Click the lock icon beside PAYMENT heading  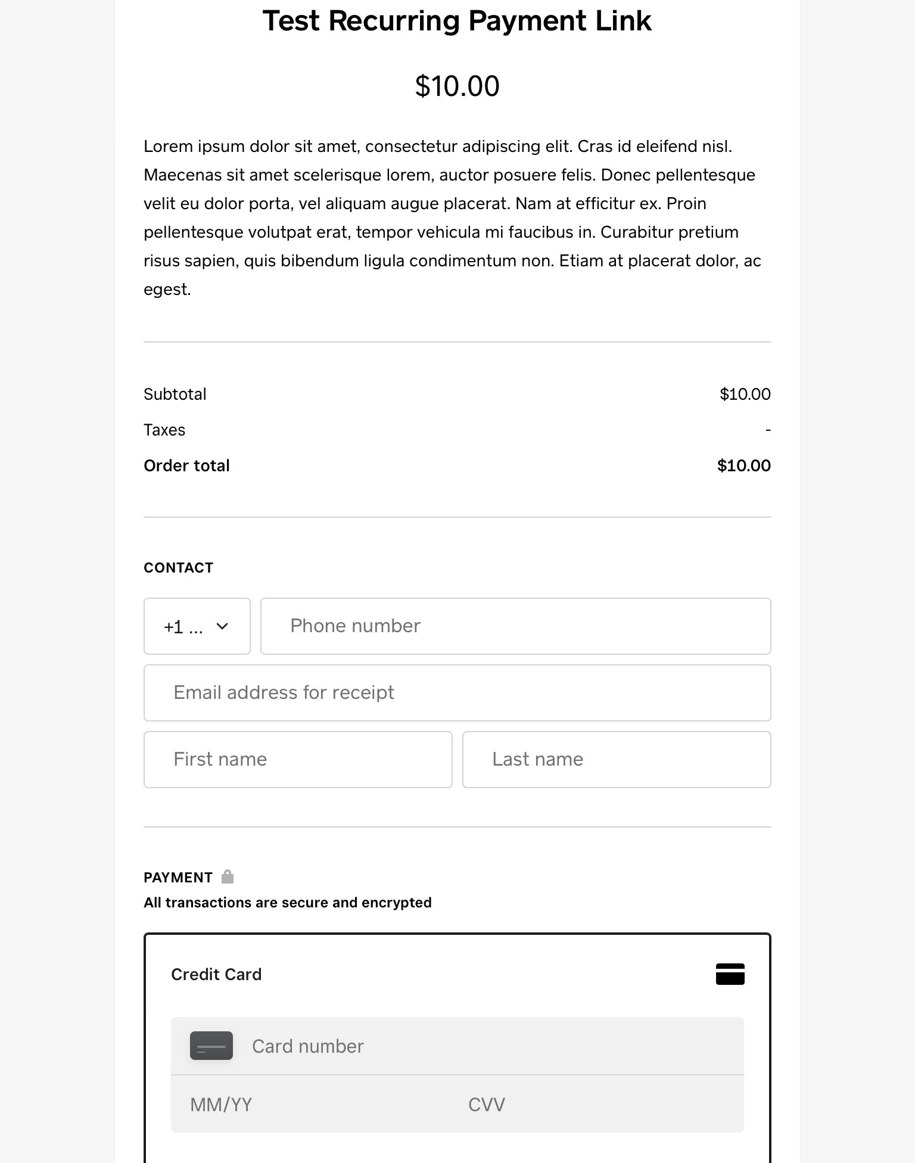(x=228, y=876)
